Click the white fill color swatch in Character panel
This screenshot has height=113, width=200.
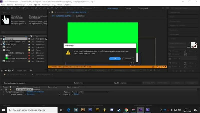tap(193, 44)
